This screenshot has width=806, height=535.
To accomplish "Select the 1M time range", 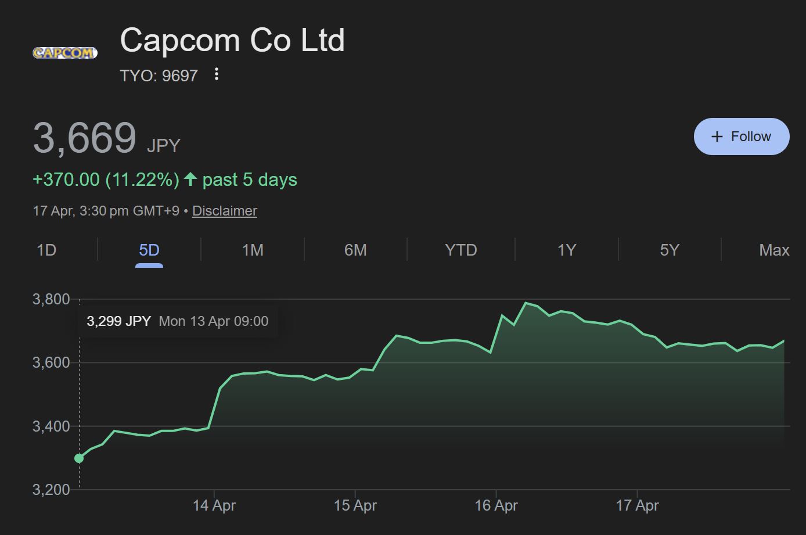I will pyautogui.click(x=253, y=250).
